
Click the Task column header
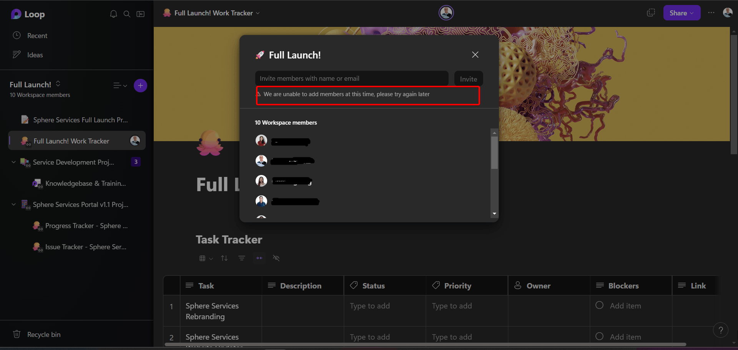coord(221,286)
